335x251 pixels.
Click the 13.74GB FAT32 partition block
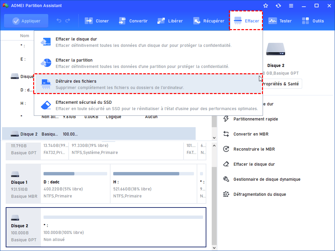coord(55,151)
